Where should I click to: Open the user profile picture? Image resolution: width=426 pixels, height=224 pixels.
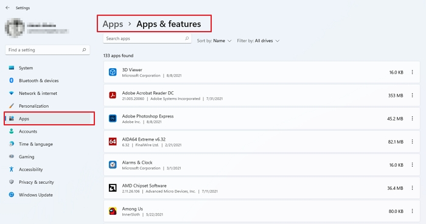(15, 28)
